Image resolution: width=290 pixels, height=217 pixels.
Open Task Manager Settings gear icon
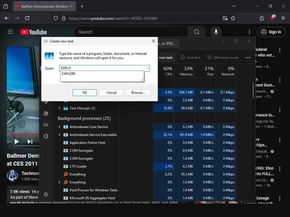46,194
